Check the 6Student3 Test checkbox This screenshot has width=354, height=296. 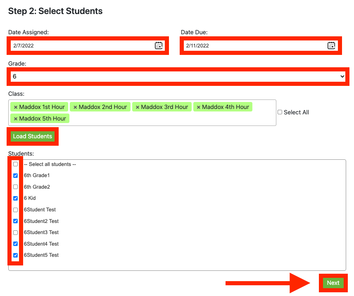click(x=15, y=232)
